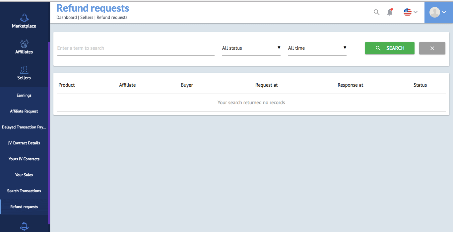Clear filters with the gray X button
The width and height of the screenshot is (453, 232).
(432, 48)
